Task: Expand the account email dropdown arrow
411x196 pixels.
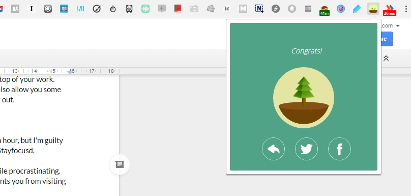Action: tap(398, 26)
